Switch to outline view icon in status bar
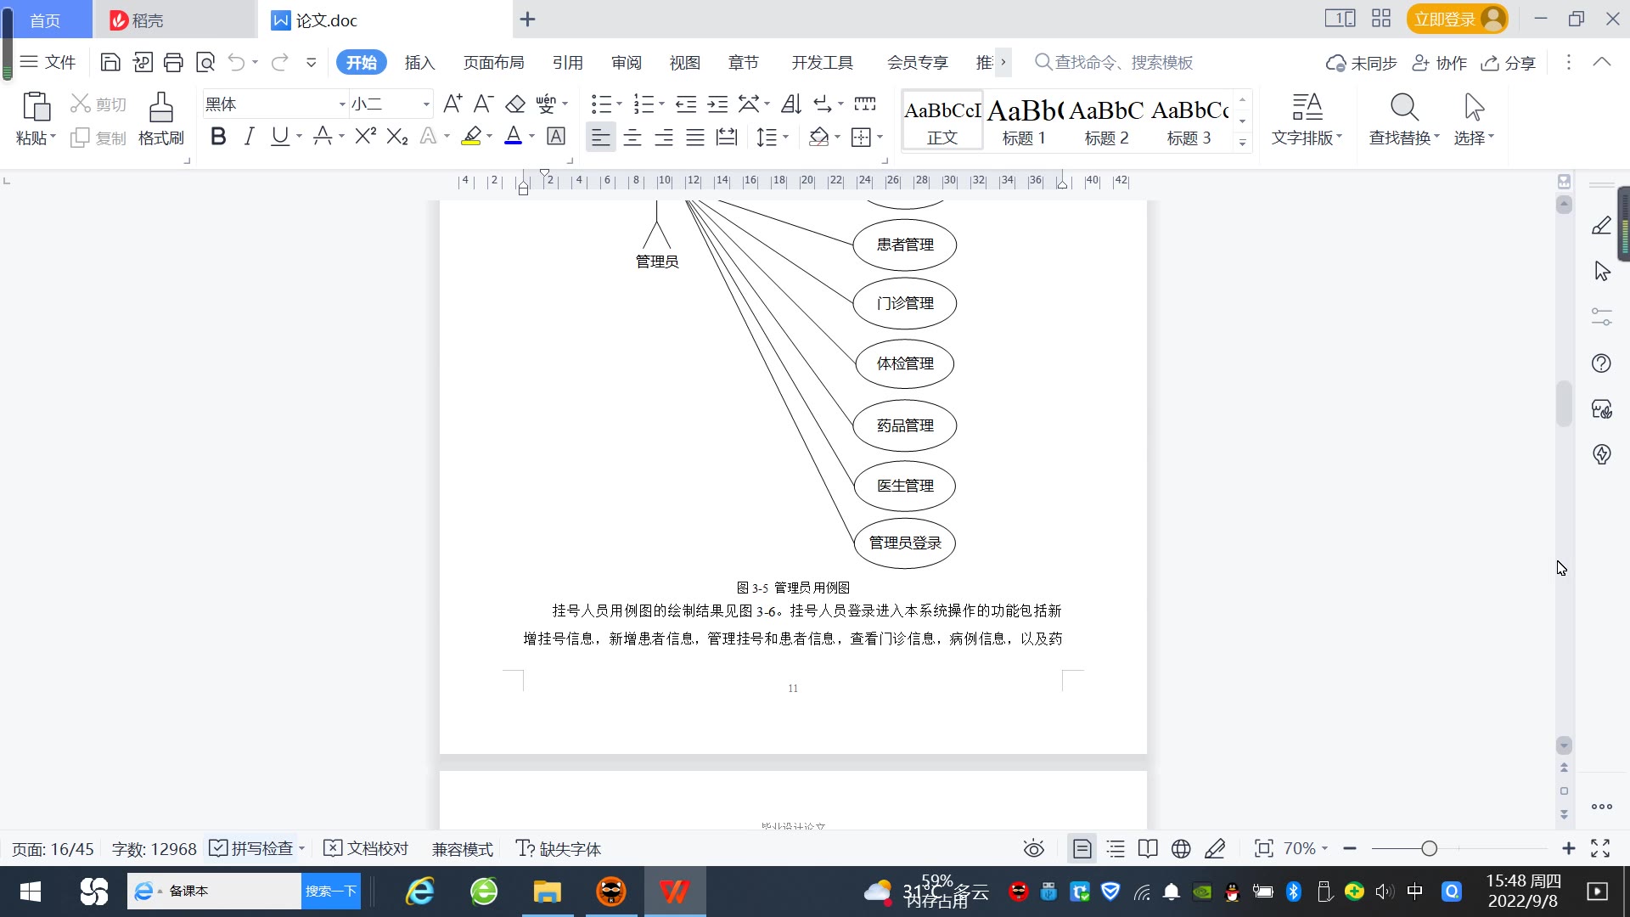Viewport: 1630px width, 917px height. coord(1116,848)
